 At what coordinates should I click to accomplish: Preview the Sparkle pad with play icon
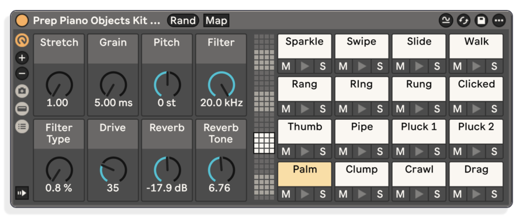tap(304, 66)
